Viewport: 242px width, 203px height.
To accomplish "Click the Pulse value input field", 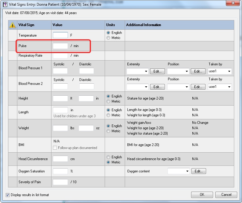I will coord(60,46).
